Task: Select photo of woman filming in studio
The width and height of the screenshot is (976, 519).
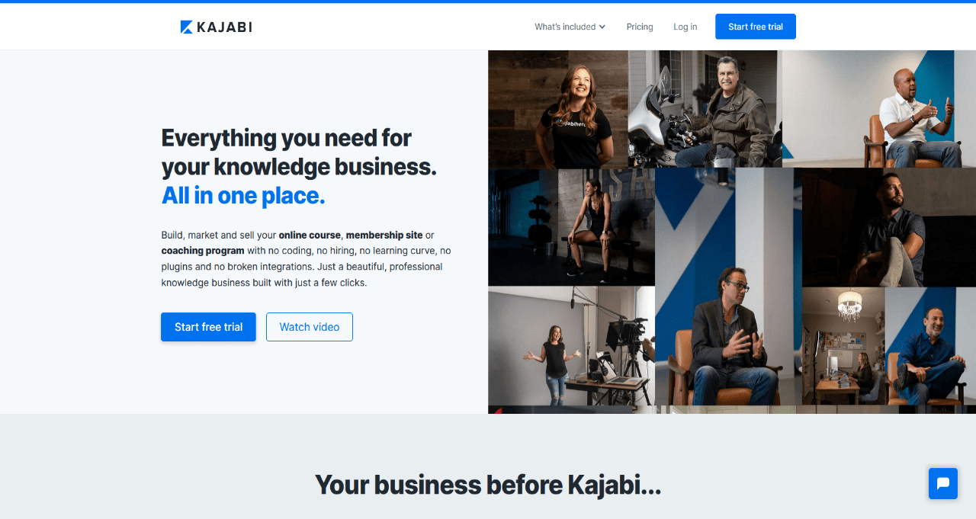Action: pyautogui.click(x=571, y=346)
